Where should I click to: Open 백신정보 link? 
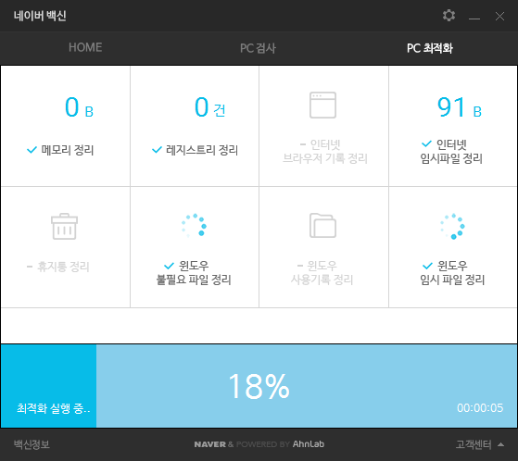(32, 444)
